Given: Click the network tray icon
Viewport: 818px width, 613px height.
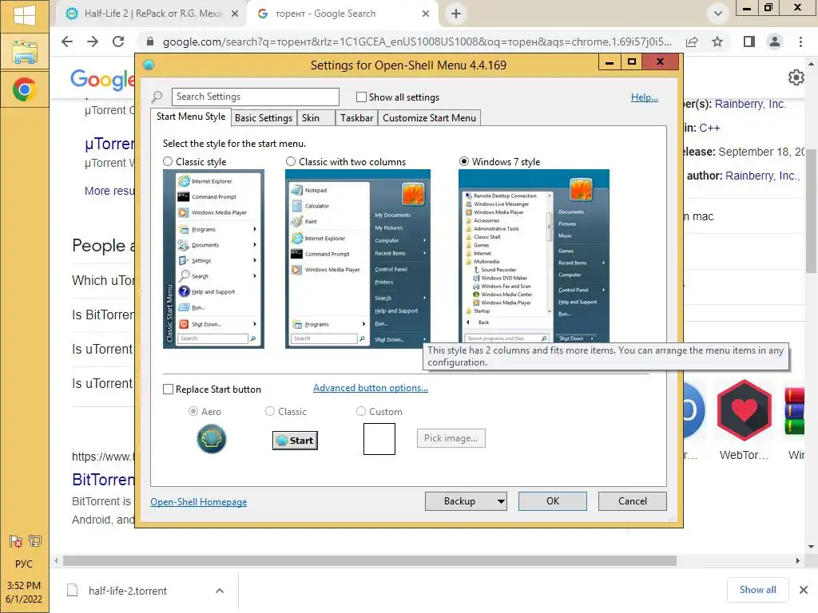Looking at the screenshot, I should click(x=35, y=541).
